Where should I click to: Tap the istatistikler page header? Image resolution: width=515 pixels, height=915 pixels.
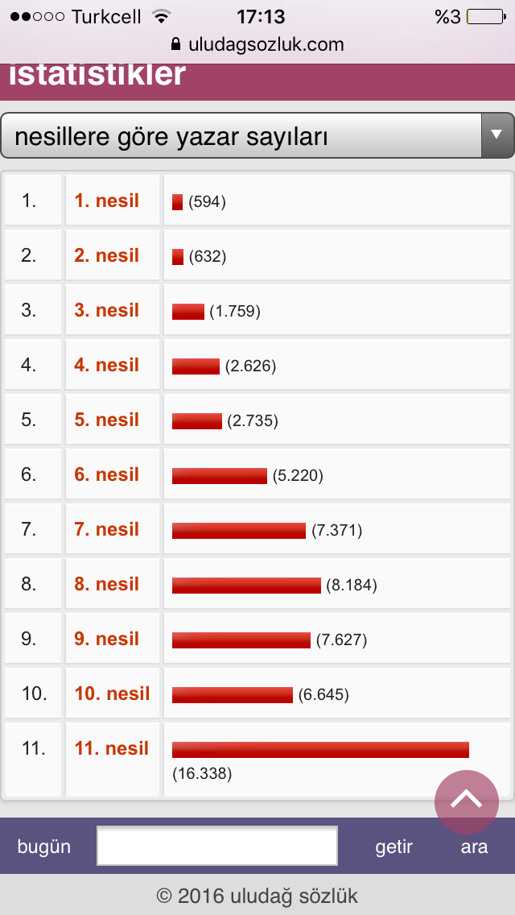coord(98,75)
